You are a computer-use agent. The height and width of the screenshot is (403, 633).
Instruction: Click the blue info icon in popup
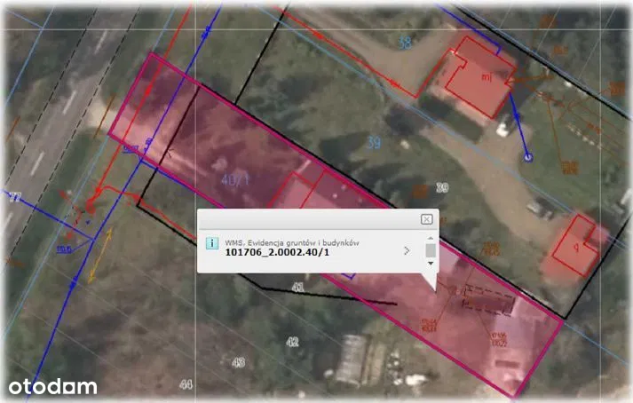211,243
